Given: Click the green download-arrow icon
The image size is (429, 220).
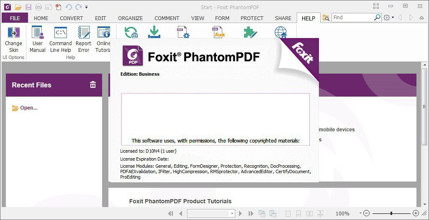Looking at the screenshot, I should [154, 32].
